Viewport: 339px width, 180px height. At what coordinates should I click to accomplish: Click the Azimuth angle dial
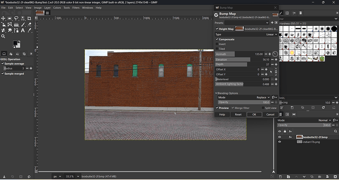(275, 54)
